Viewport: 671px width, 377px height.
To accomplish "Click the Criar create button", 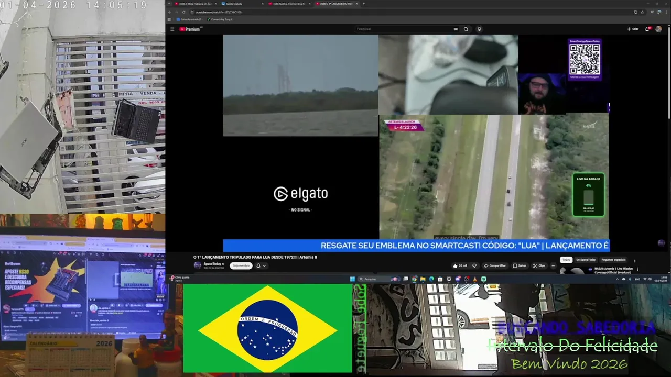I will click(x=633, y=29).
